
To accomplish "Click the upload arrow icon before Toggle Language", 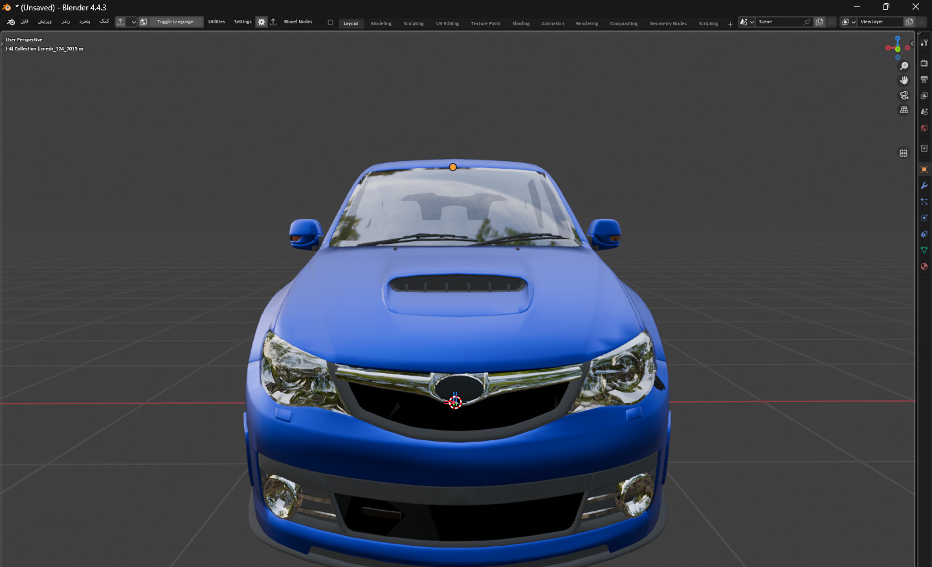I will coord(120,22).
